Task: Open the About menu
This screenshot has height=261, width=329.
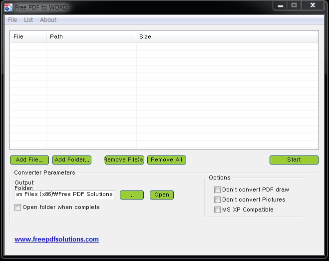Action: [48, 20]
